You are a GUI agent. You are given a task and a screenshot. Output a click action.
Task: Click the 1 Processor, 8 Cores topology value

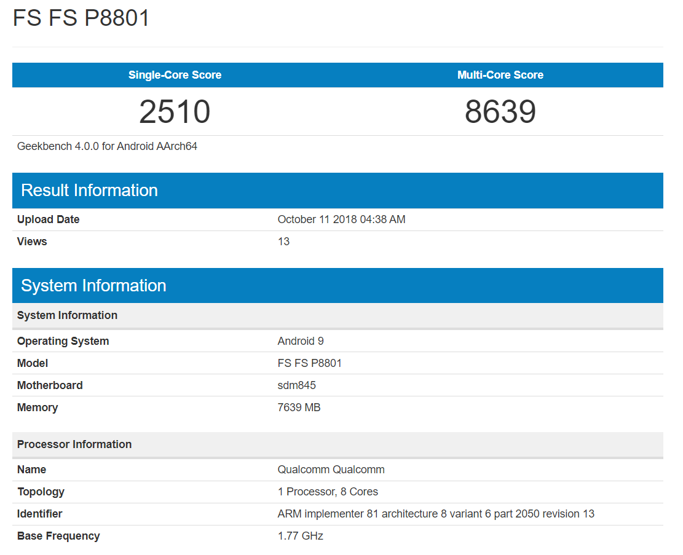(x=328, y=492)
